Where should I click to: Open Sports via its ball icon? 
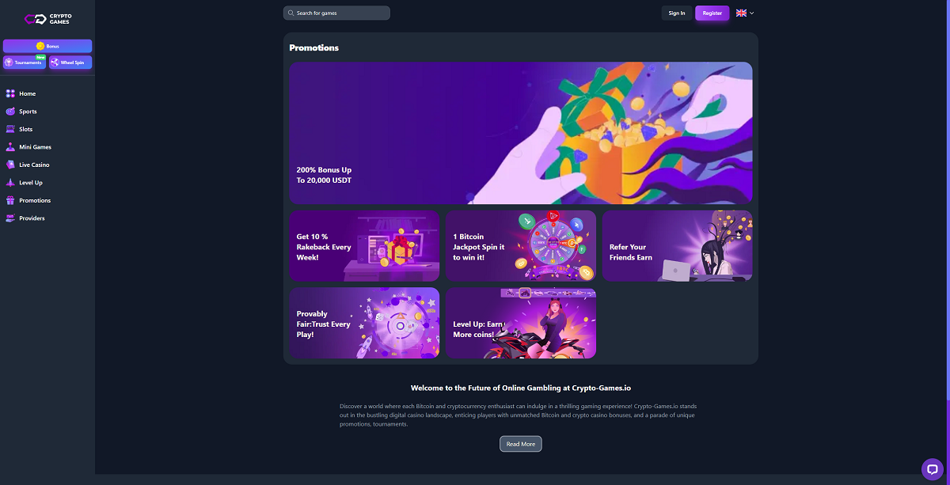10,112
